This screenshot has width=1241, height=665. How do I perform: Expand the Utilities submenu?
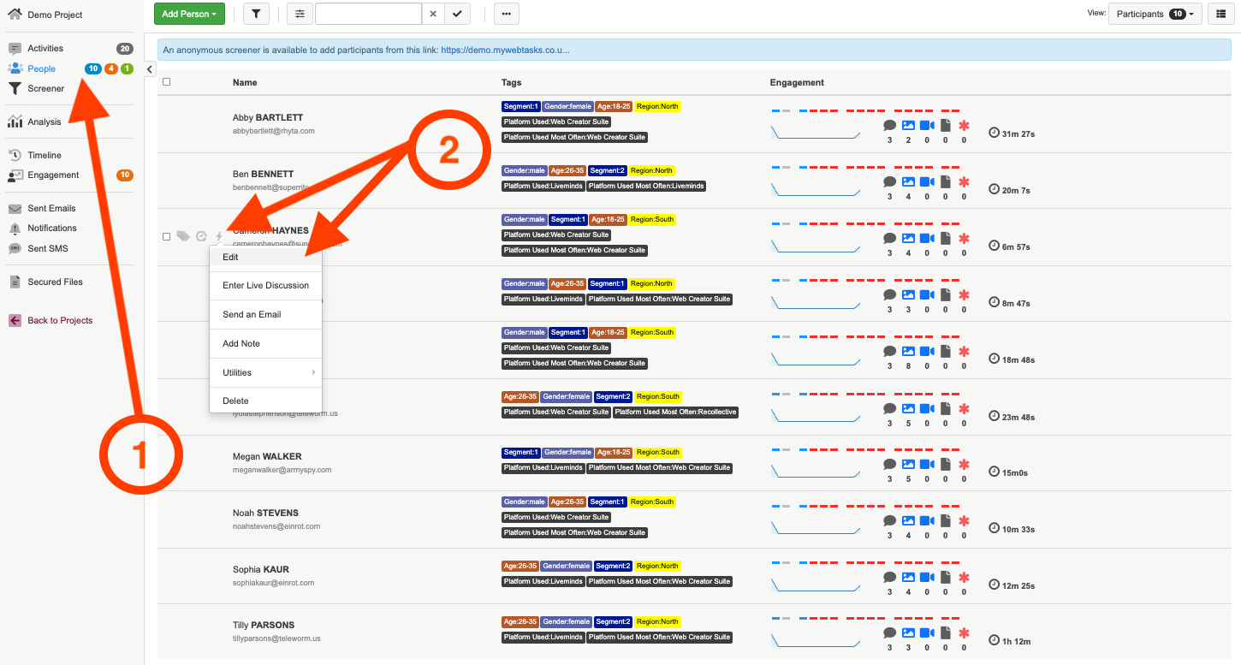pyautogui.click(x=265, y=372)
